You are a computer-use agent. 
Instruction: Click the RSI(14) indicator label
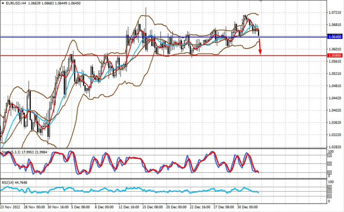point(8,183)
